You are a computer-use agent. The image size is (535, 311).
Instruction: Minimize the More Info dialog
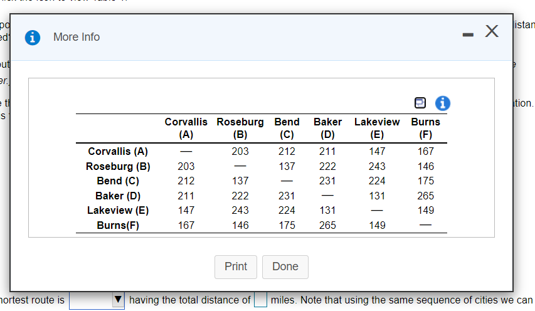[x=468, y=34]
